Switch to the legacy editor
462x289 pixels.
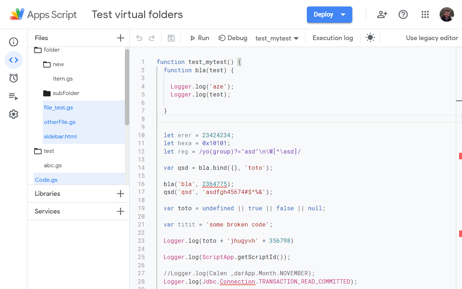(x=432, y=38)
